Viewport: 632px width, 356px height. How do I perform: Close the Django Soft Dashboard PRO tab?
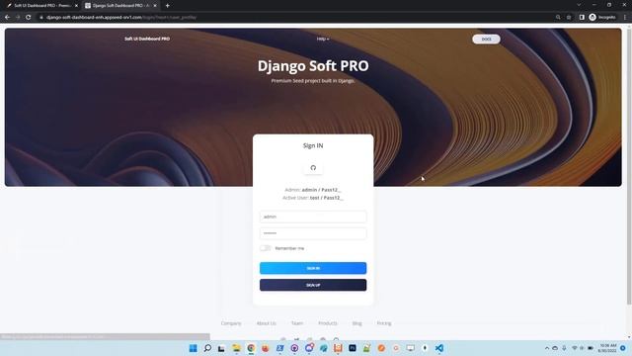(x=155, y=6)
